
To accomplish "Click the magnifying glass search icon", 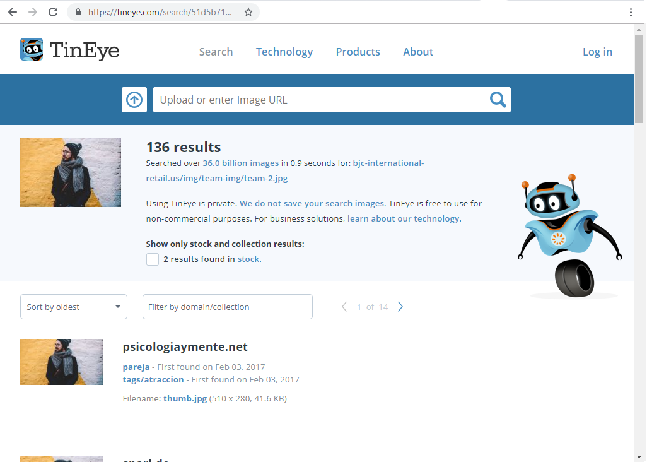I will [x=498, y=100].
